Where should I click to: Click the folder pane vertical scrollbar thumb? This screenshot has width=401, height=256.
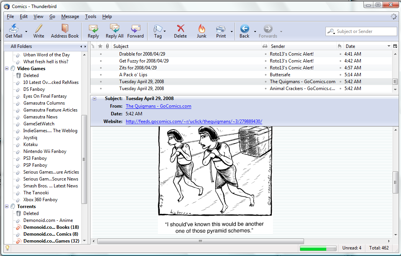[84, 159]
